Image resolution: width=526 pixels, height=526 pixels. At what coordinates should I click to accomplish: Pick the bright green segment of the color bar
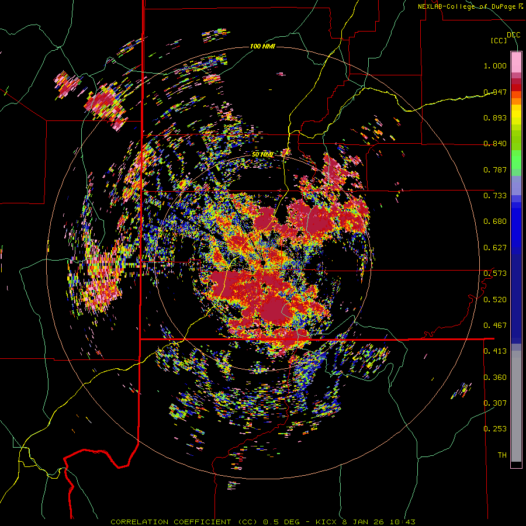point(516,159)
